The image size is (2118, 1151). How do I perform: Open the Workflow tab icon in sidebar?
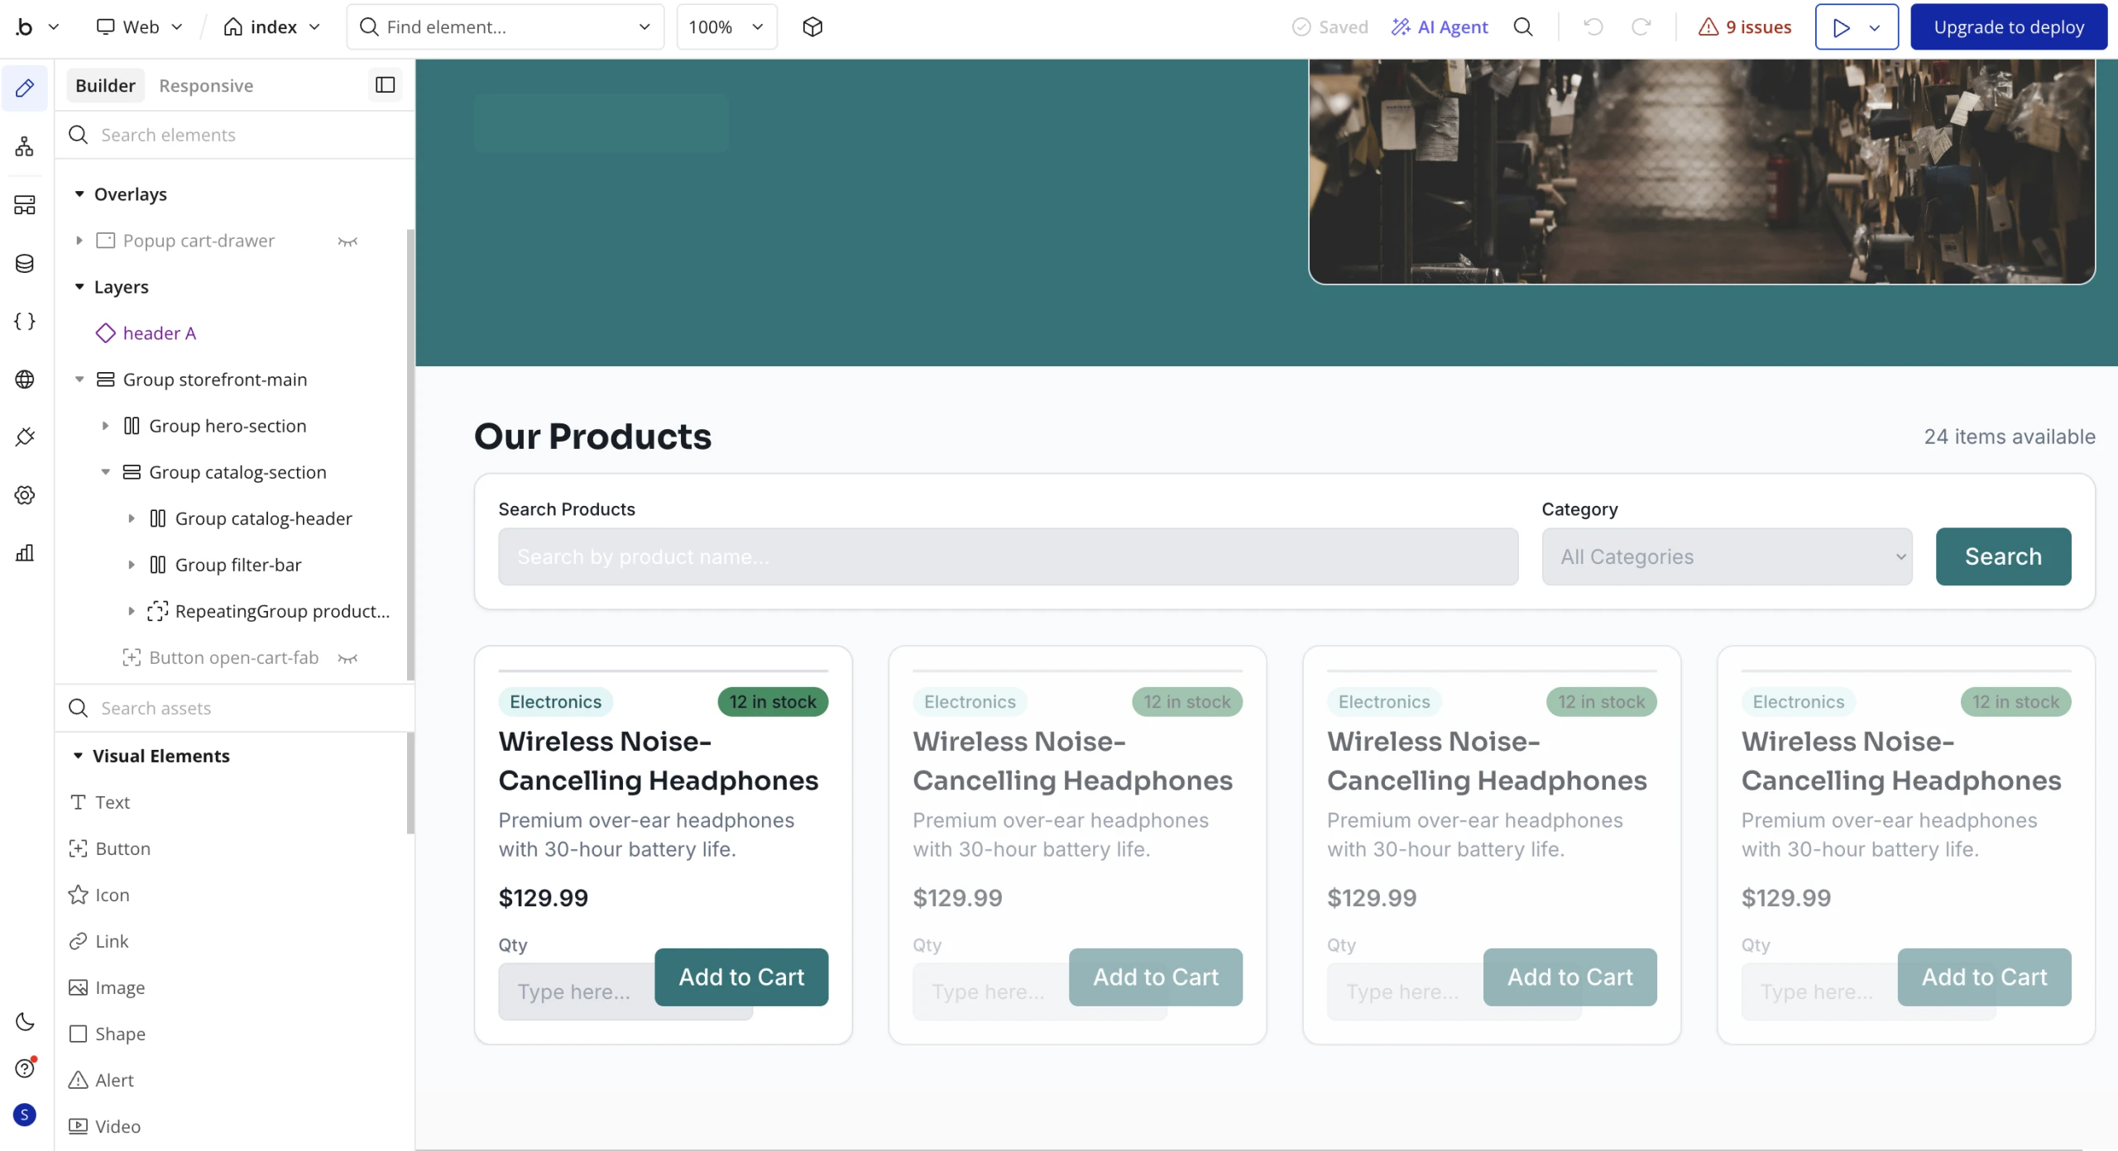point(25,146)
